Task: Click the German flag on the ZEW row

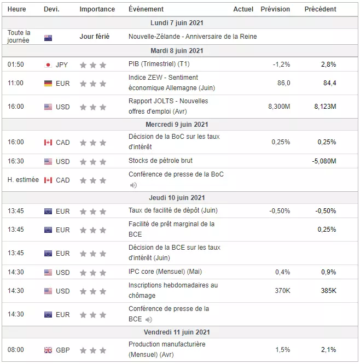Action: click(48, 83)
